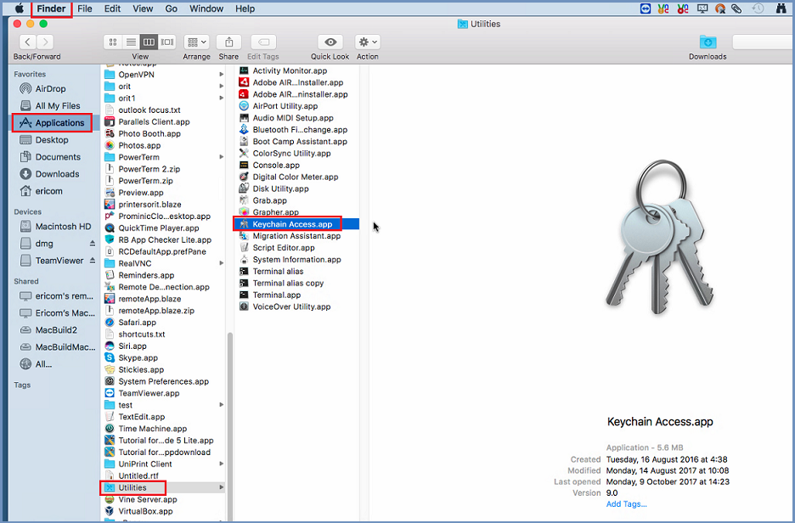This screenshot has height=523, width=795.
Task: Click the Edit Tags toolbar button
Action: pos(263,42)
